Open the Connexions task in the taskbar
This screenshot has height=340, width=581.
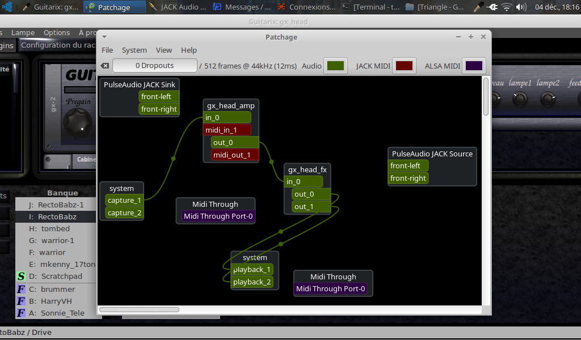306,7
